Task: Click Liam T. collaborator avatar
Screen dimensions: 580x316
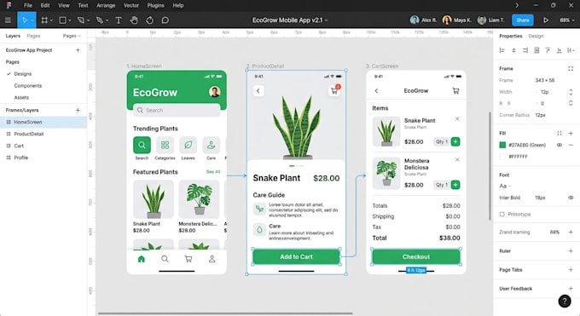Action: click(482, 20)
